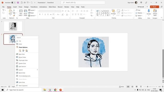
Task: Open the Section dropdown in ribbon
Action: [32, 16]
